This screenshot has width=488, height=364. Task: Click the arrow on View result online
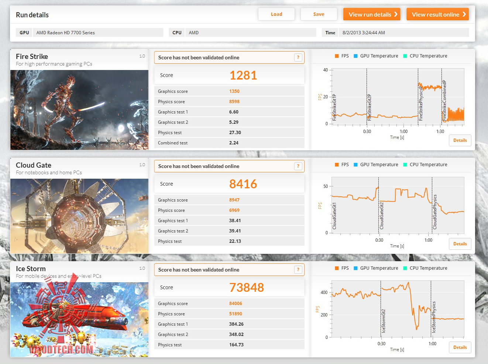[x=464, y=14]
